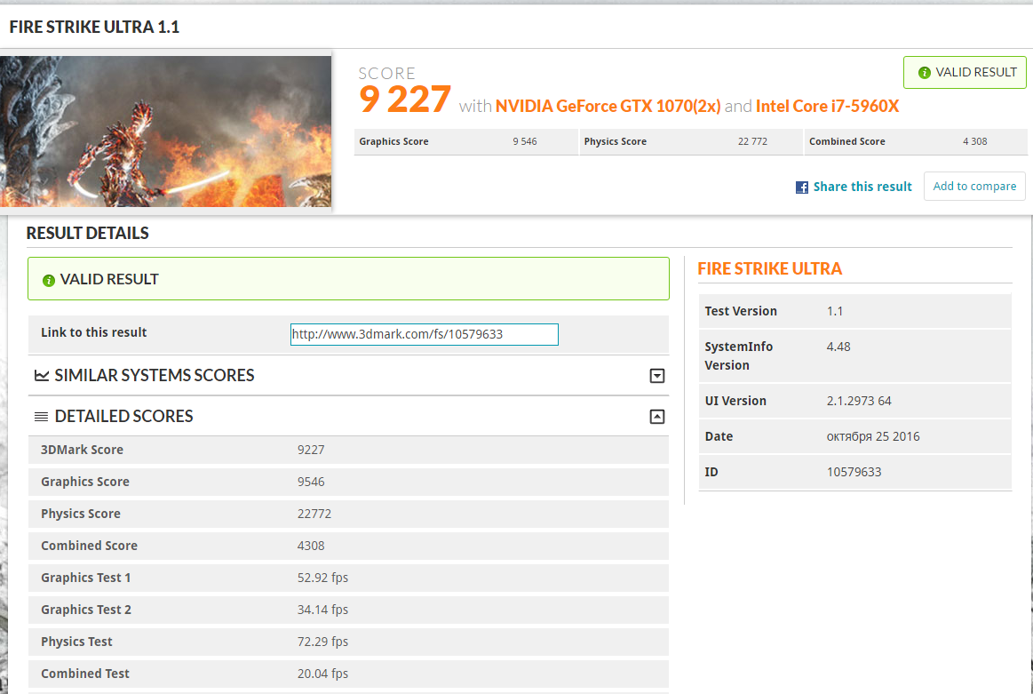Click the top-right VALID RESULT button
1033x694 pixels.
[x=965, y=73]
